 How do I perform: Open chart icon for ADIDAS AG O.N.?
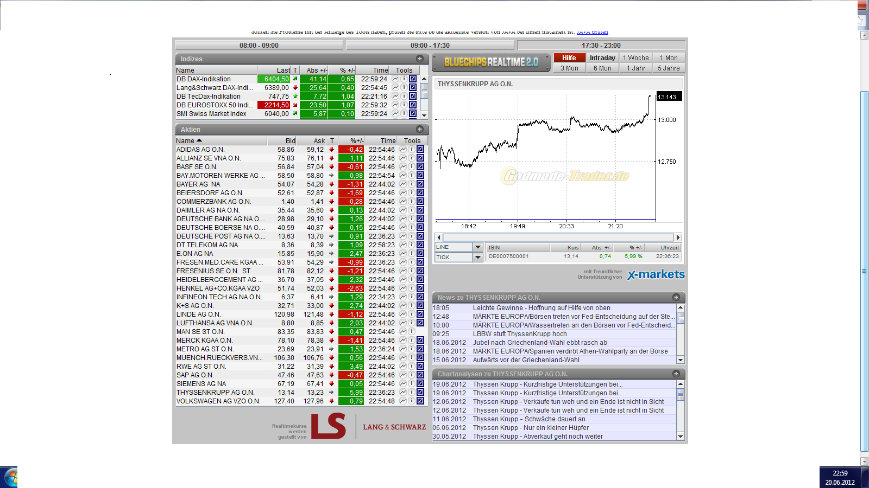point(403,150)
